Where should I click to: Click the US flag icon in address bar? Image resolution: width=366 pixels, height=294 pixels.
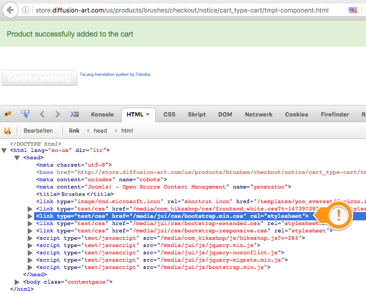click(353, 10)
